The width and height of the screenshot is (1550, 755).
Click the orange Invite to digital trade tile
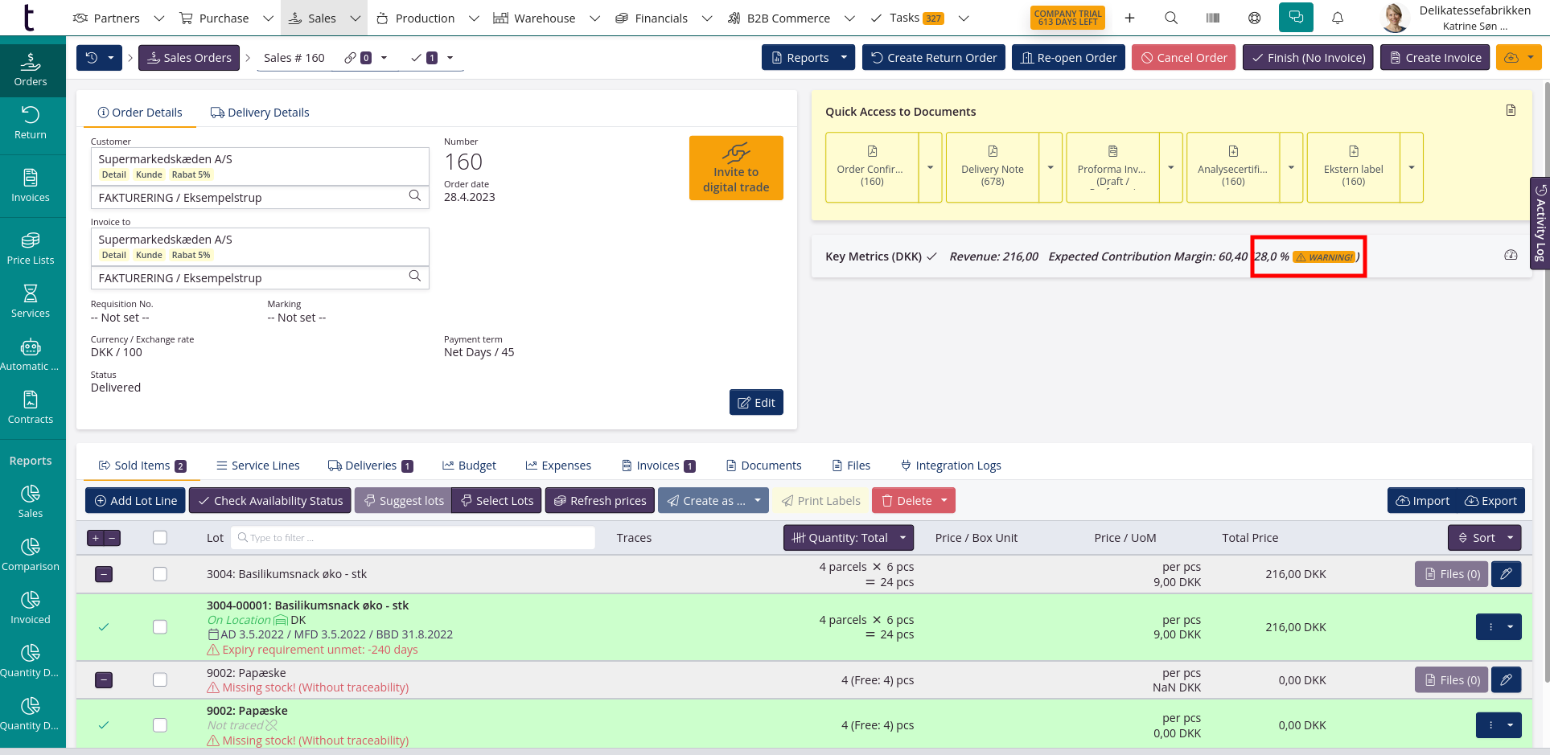[x=736, y=168]
